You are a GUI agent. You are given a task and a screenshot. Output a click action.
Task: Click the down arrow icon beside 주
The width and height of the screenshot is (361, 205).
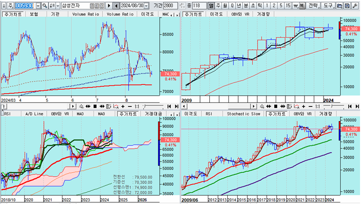click(4, 5)
